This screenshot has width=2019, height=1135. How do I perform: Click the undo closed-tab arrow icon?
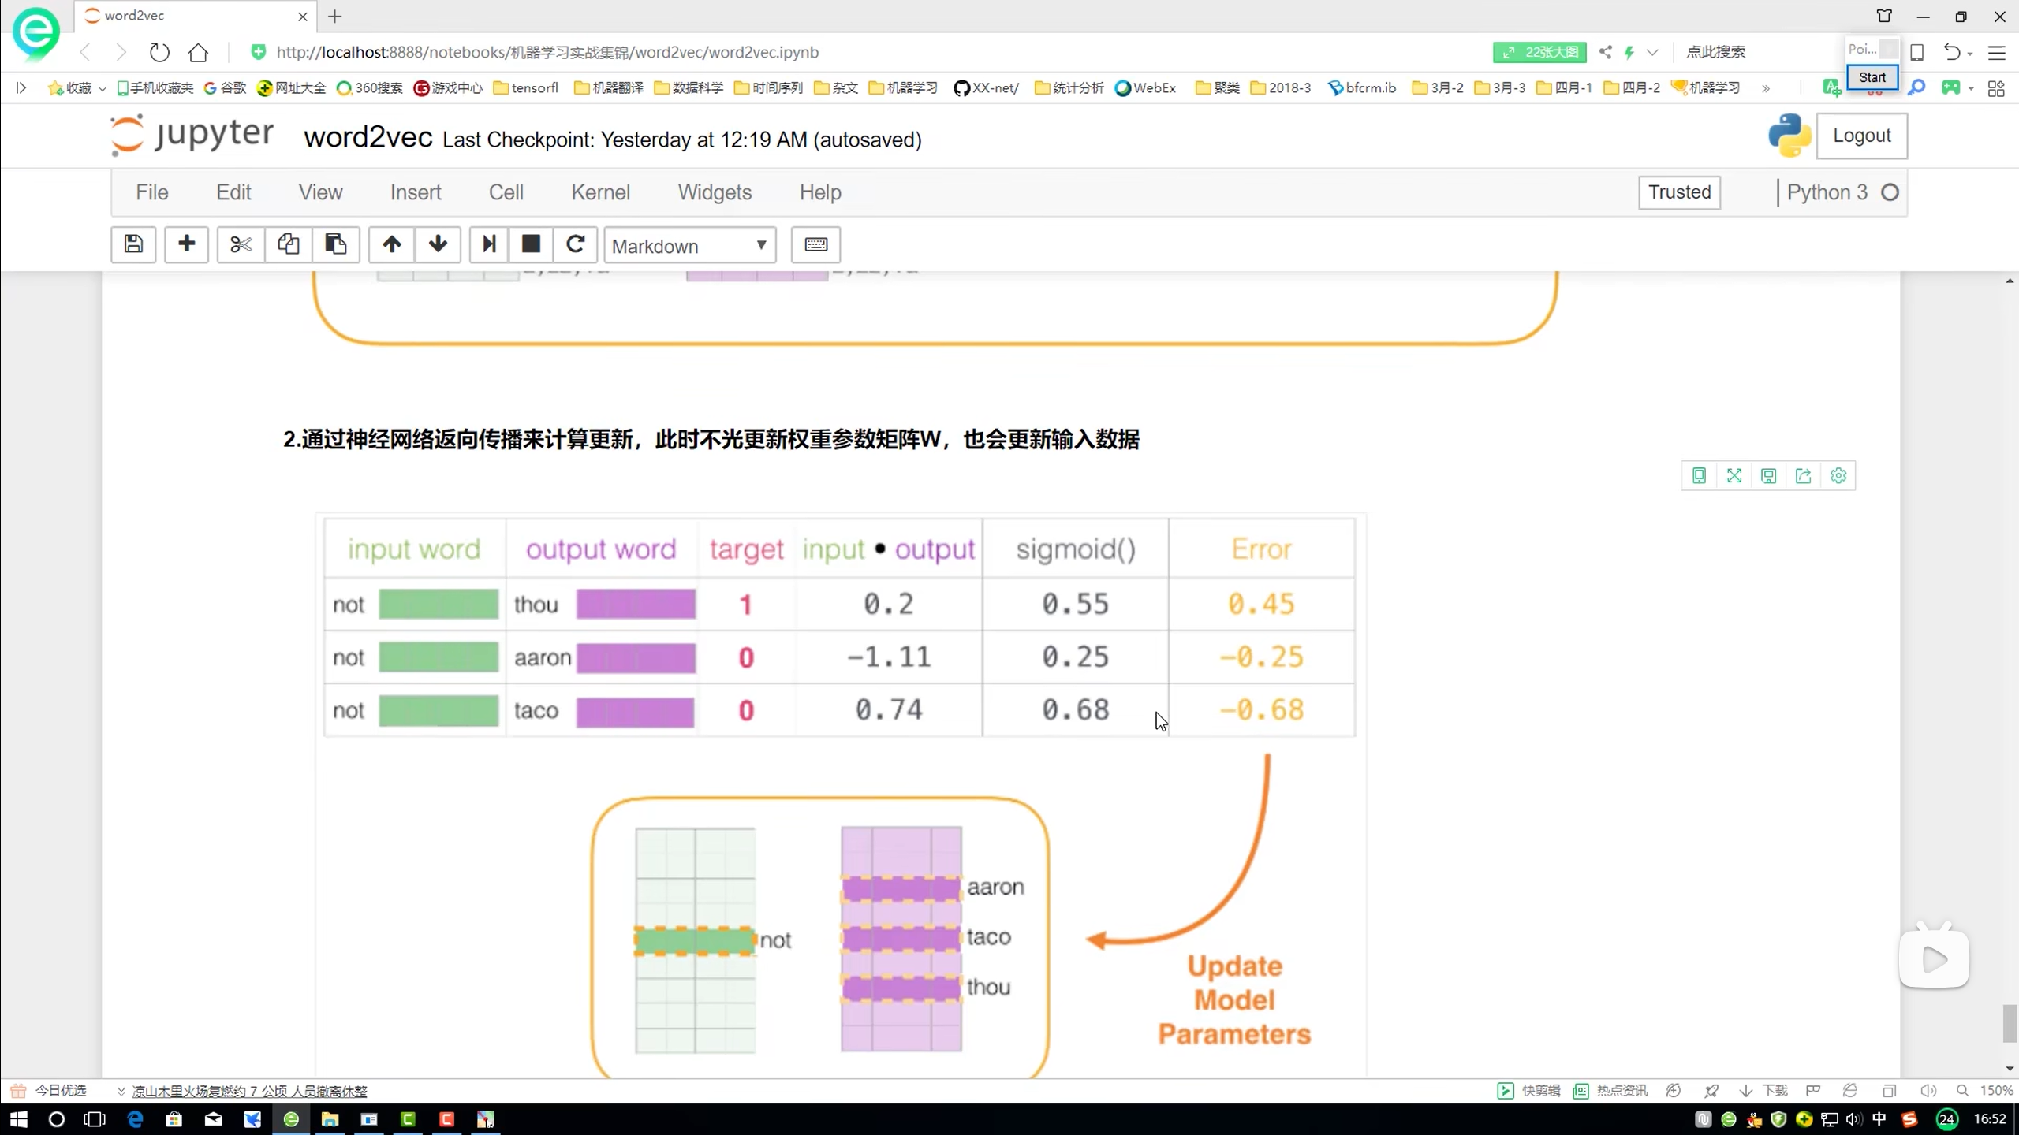coord(1951,52)
